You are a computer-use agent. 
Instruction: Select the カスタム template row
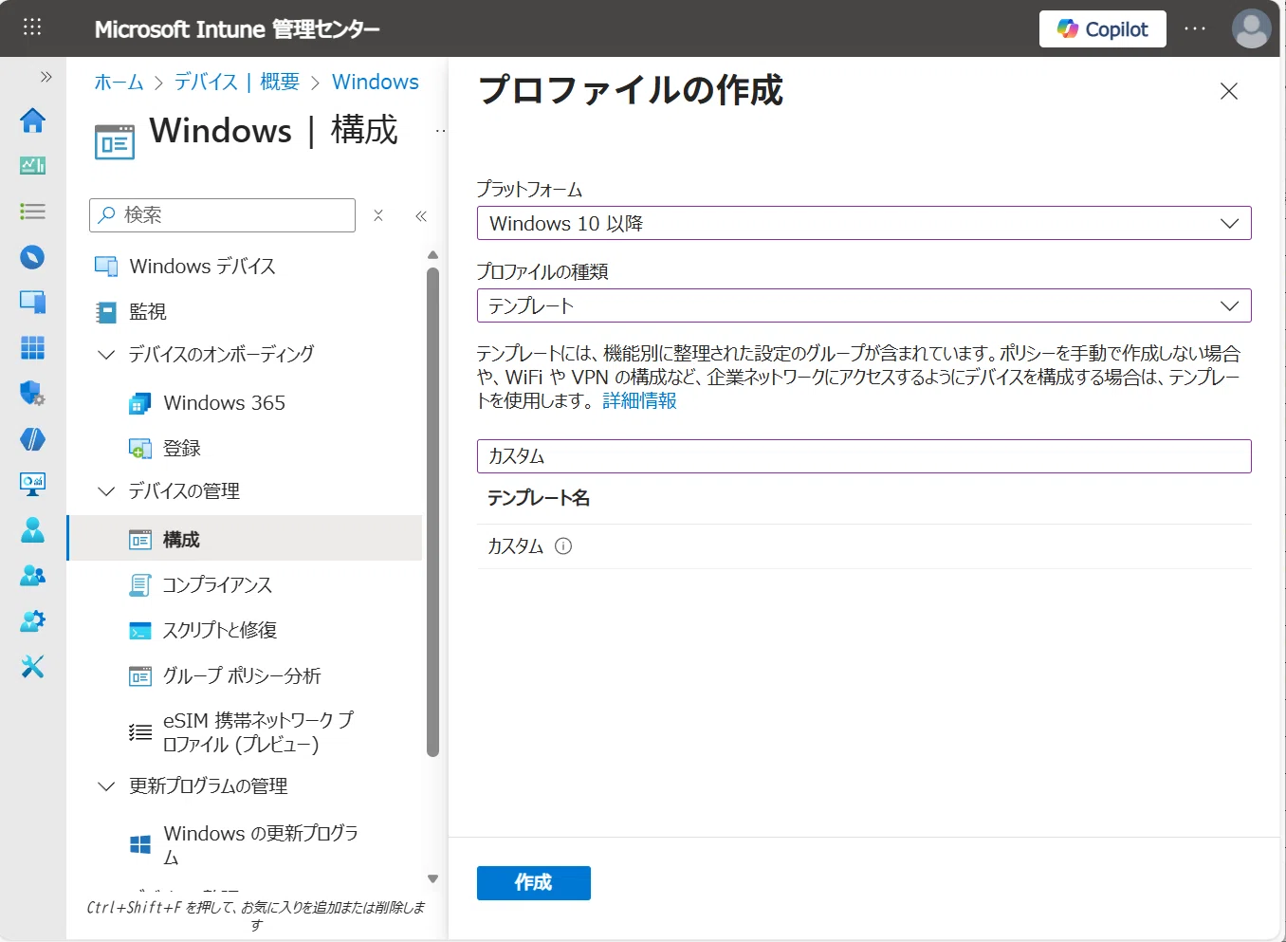(x=864, y=546)
